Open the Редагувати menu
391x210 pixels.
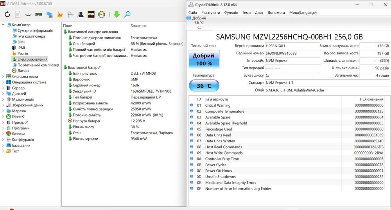coord(210,13)
